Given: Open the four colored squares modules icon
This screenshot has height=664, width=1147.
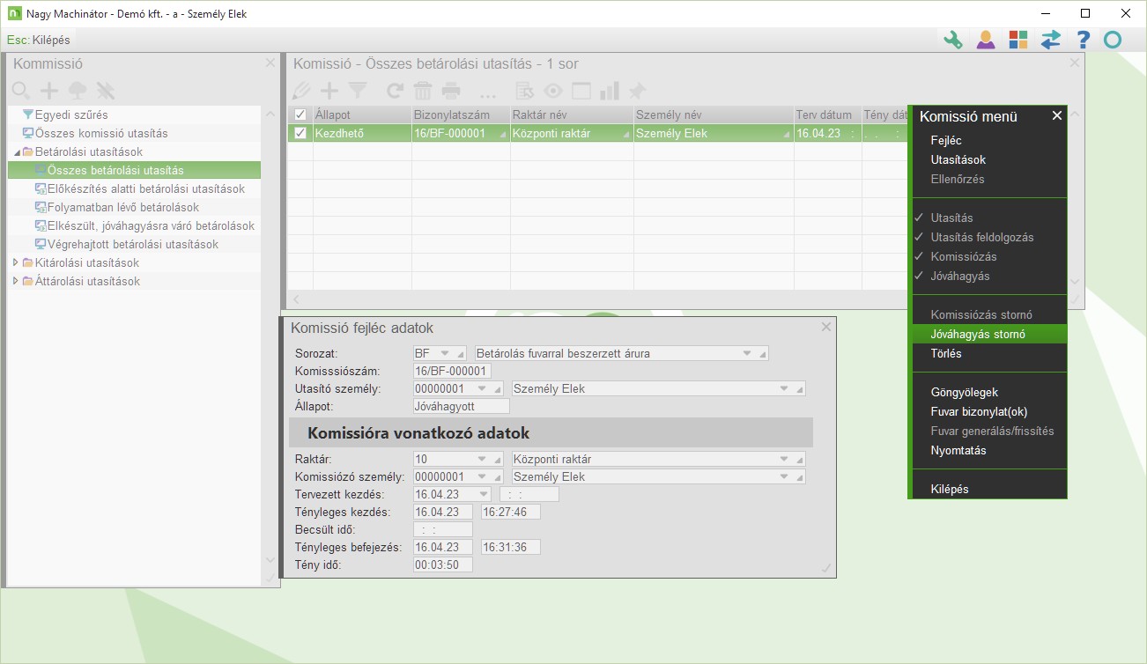Looking at the screenshot, I should (x=1018, y=40).
